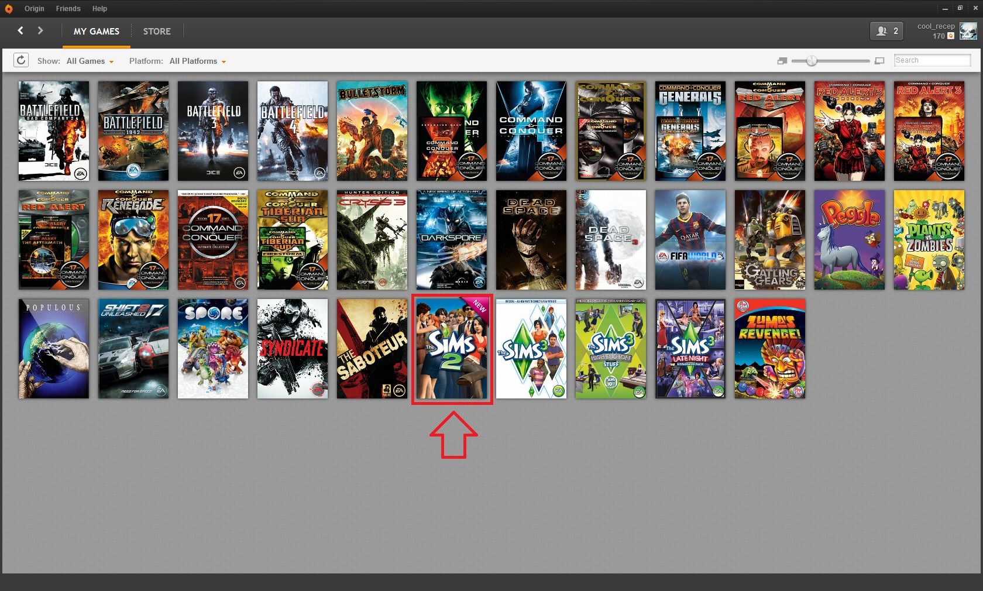The height and width of the screenshot is (591, 983).
Task: Go forward with the right arrow
Action: pyautogui.click(x=40, y=30)
